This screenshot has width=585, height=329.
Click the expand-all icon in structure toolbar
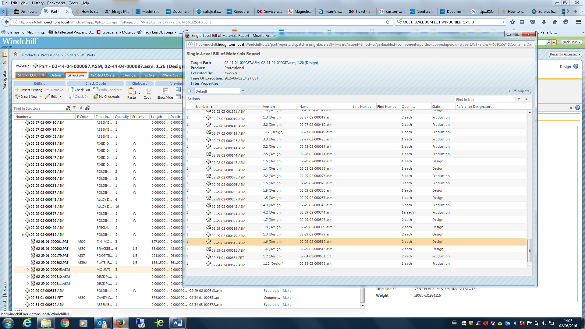pos(74,108)
